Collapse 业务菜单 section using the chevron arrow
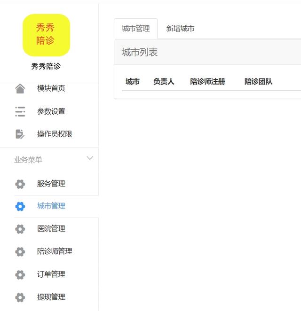Image resolution: width=301 pixels, height=311 pixels. pos(90,159)
